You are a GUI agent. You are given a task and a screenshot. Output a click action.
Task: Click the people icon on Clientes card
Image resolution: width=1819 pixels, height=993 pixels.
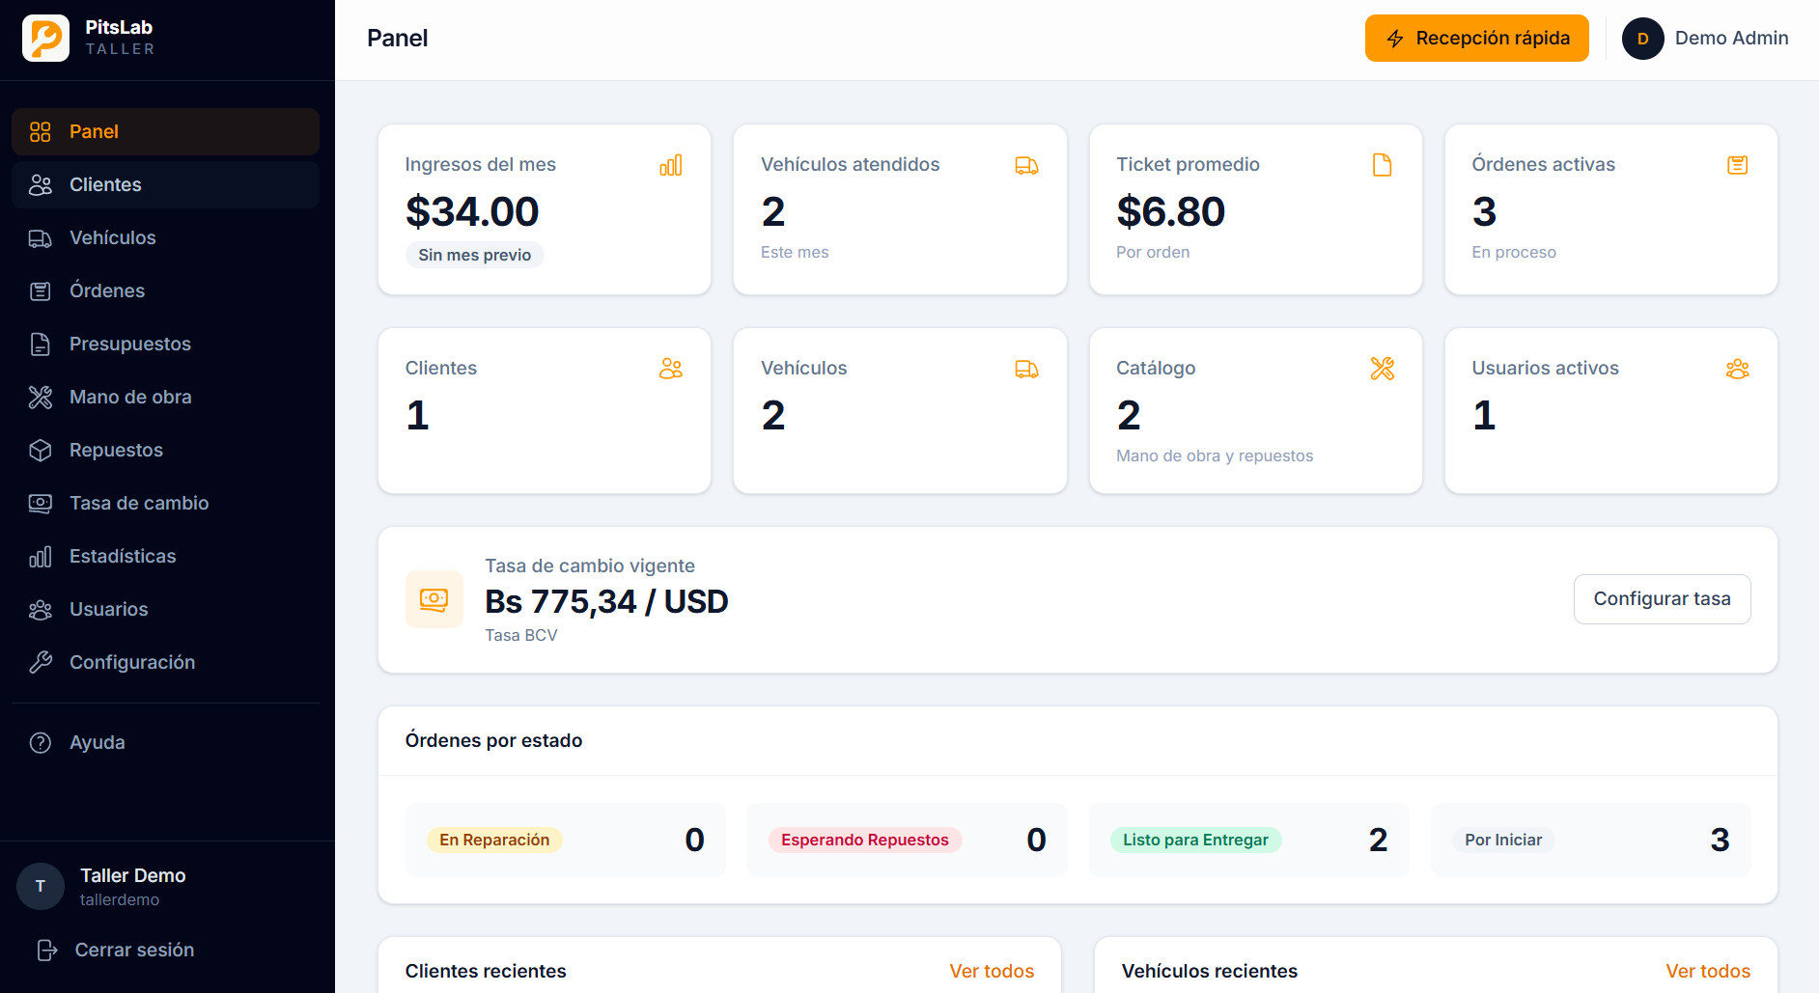click(671, 369)
